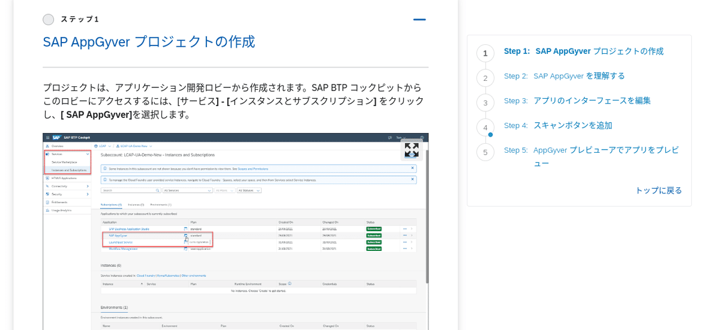Select step number 2 circle in navigation
Screen dimensions: 720x330
click(x=485, y=78)
